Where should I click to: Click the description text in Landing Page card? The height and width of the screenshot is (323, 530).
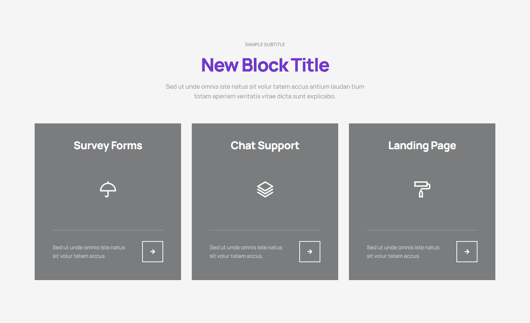[403, 251]
